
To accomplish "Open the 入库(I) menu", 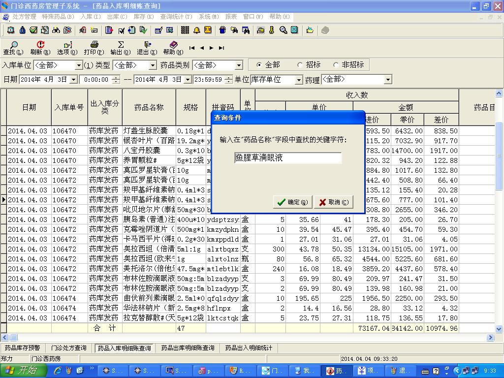I will point(91,16).
